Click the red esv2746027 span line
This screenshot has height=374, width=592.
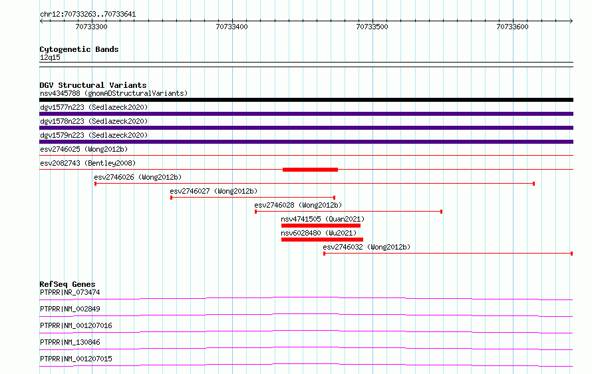point(253,198)
